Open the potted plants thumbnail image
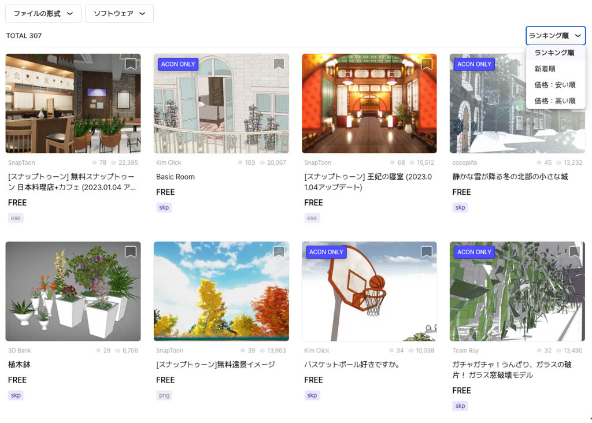 [73, 291]
